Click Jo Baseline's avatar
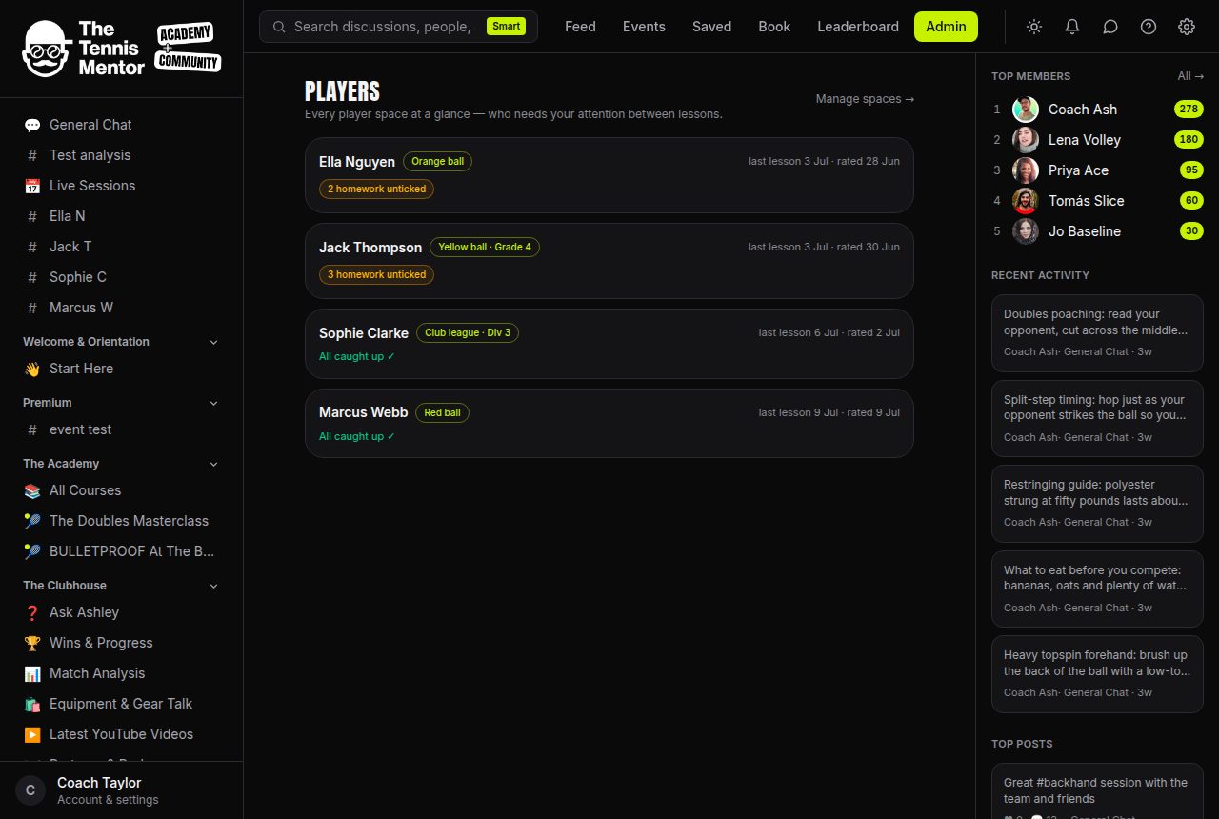Screen dimensions: 1219x819 [1026, 231]
